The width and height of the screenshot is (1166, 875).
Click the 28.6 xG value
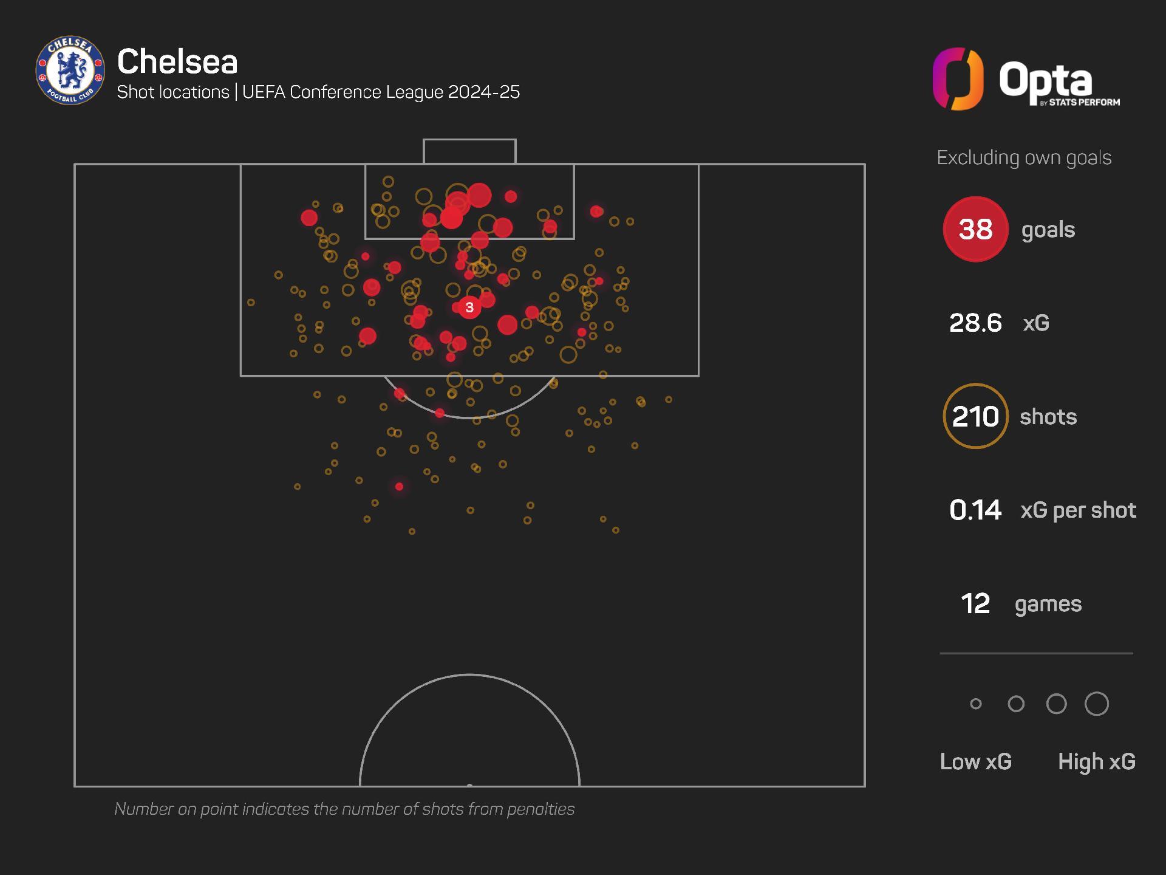pos(975,323)
